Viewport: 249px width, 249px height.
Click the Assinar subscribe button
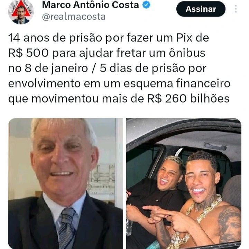pyautogui.click(x=201, y=9)
